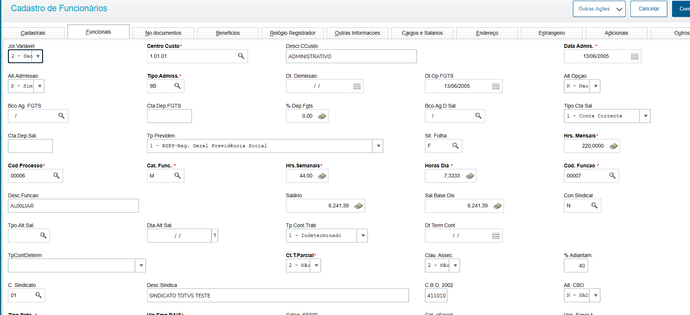
Task: Click the C. Sindicato search icon
Action: (38, 295)
